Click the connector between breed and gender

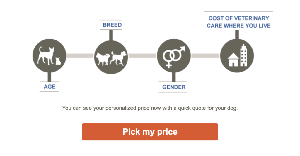pos(142,55)
